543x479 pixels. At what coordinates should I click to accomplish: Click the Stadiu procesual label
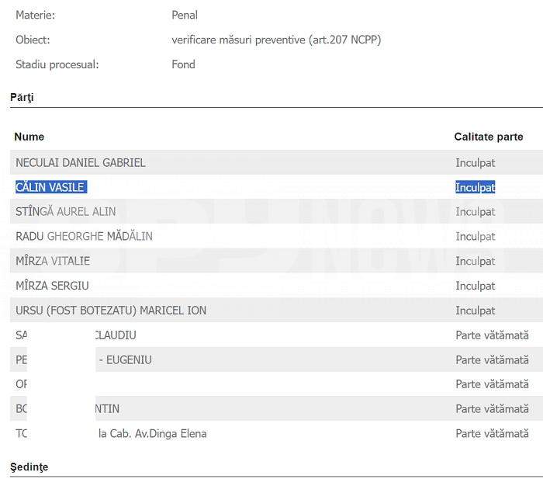(x=57, y=64)
